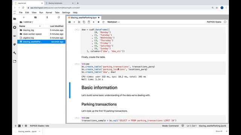
Task: Select the blazing_seattleParking.ipynb notebook tab
Action: pos(84,18)
